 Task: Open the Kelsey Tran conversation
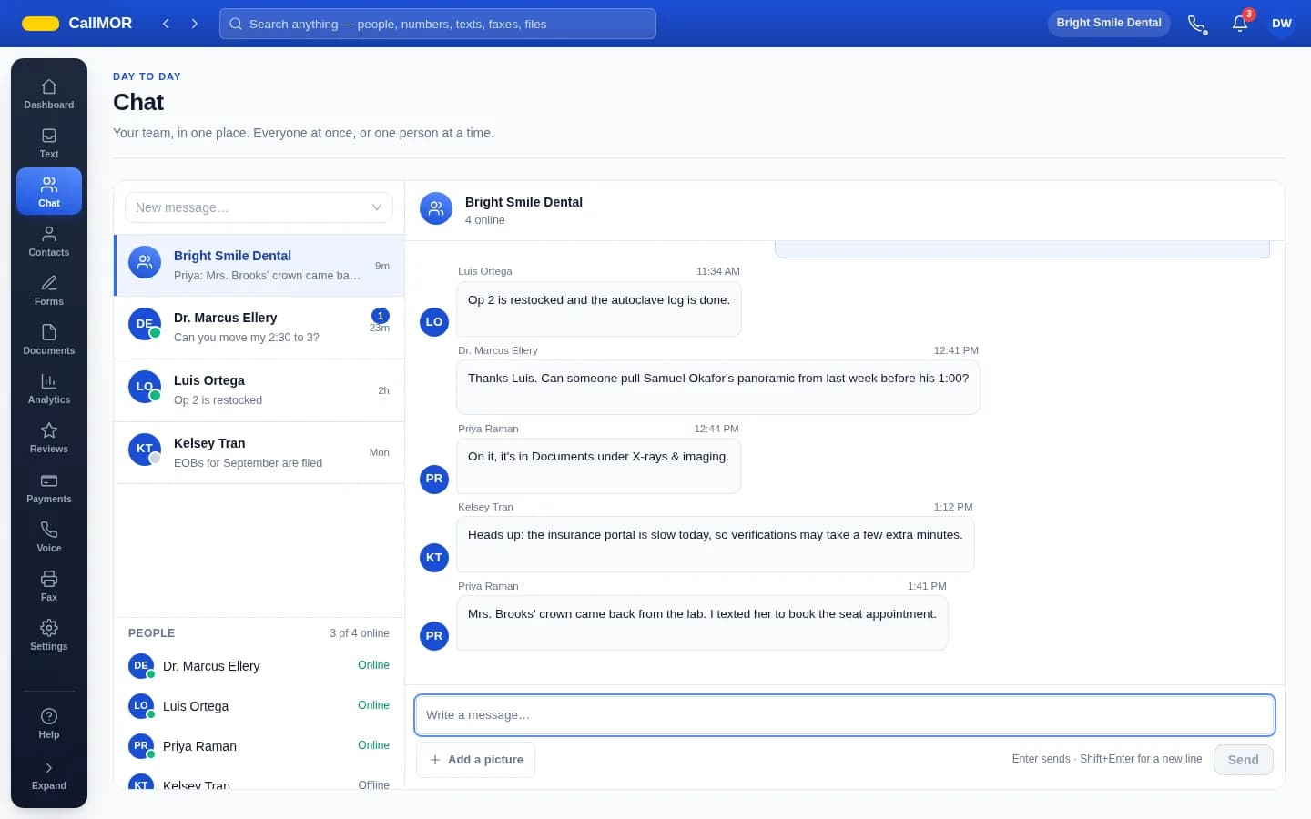pyautogui.click(x=259, y=452)
